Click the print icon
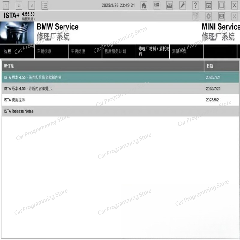 [170, 5]
